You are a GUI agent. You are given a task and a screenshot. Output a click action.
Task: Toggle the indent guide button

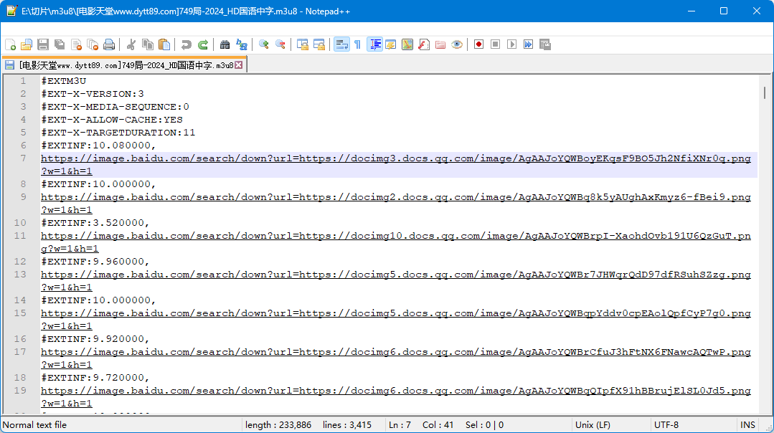374,44
